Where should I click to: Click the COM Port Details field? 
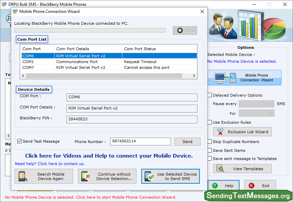[x=132, y=108]
